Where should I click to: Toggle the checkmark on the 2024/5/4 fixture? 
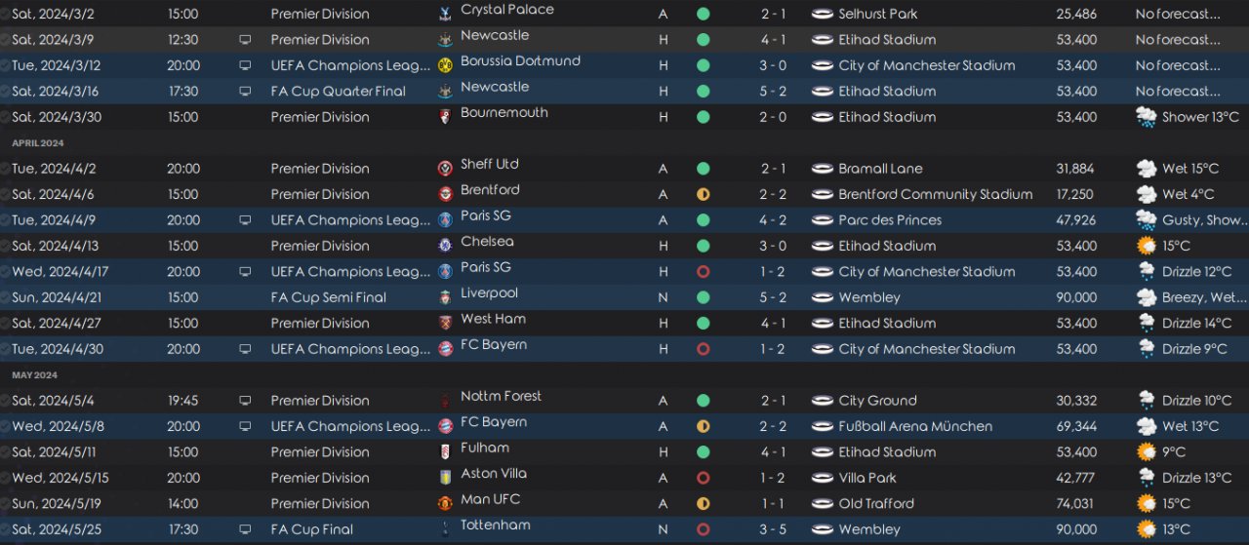(6, 401)
